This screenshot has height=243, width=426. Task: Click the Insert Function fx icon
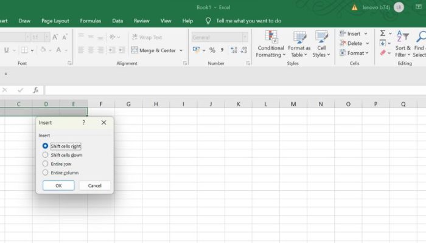click(35, 90)
